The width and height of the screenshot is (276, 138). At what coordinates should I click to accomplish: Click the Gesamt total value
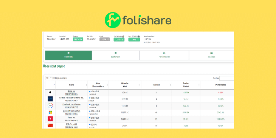pyautogui.click(x=51, y=39)
